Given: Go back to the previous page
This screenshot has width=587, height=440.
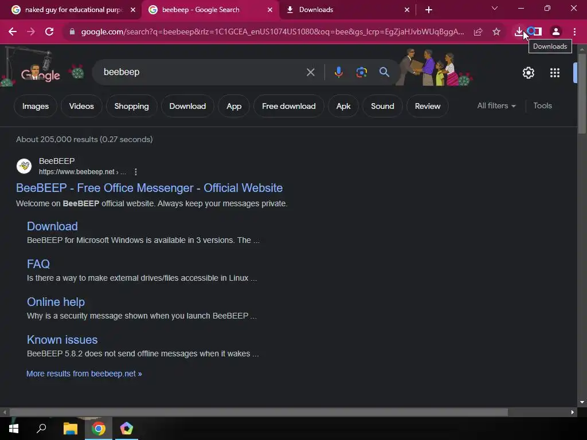Looking at the screenshot, I should point(13,32).
